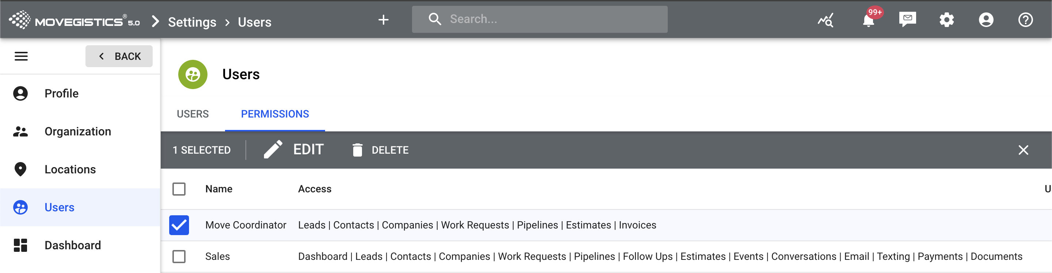Switch to the Users tab
Screen dimensions: 1052x273
(193, 114)
